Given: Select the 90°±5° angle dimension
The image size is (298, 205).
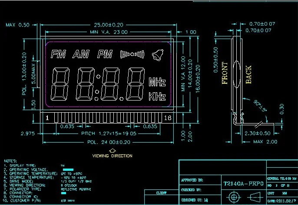Looking at the screenshot, I should pyautogui.click(x=260, y=105).
